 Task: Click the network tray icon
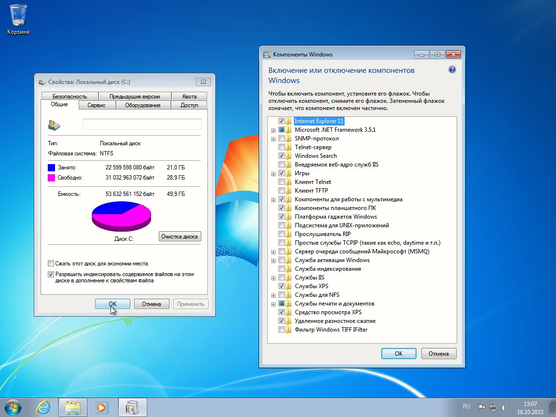[x=493, y=407]
